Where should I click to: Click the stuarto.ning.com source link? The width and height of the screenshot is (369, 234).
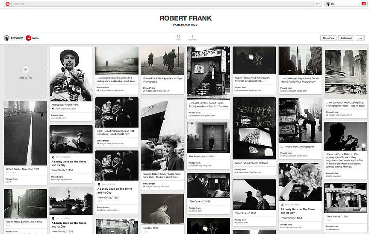(334, 176)
